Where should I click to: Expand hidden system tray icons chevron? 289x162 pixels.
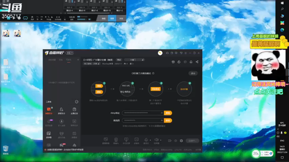(x=278, y=129)
